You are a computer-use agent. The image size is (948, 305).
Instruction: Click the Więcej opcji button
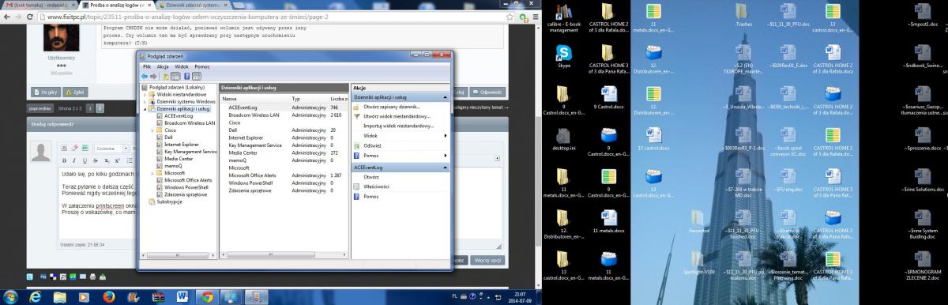[x=487, y=259]
